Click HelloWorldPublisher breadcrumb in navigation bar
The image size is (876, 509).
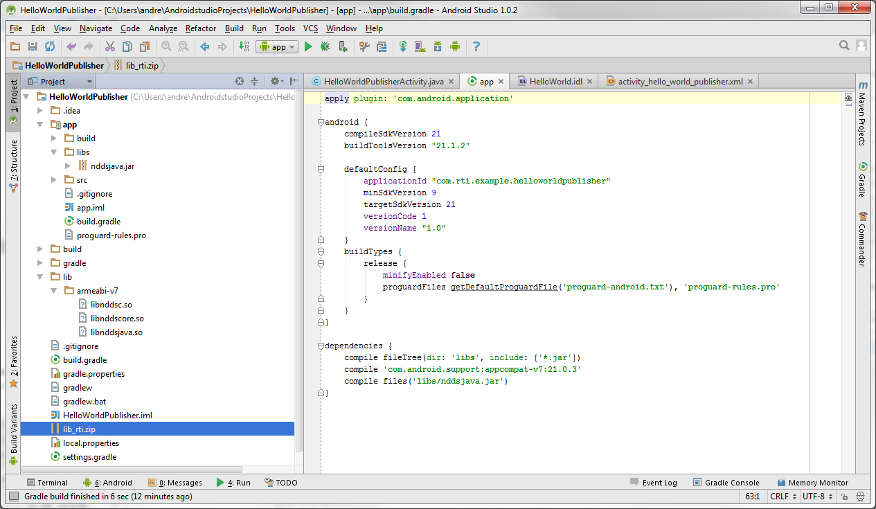point(59,65)
